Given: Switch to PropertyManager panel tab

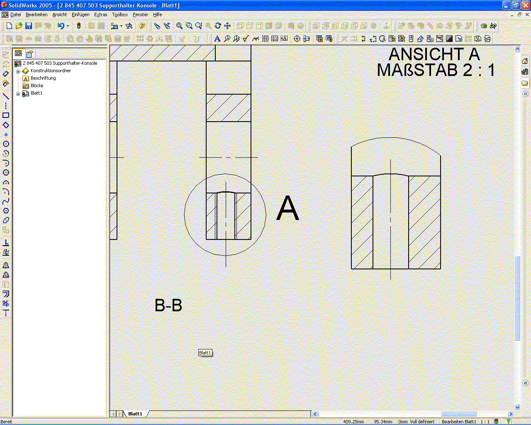Looking at the screenshot, I should (29, 54).
